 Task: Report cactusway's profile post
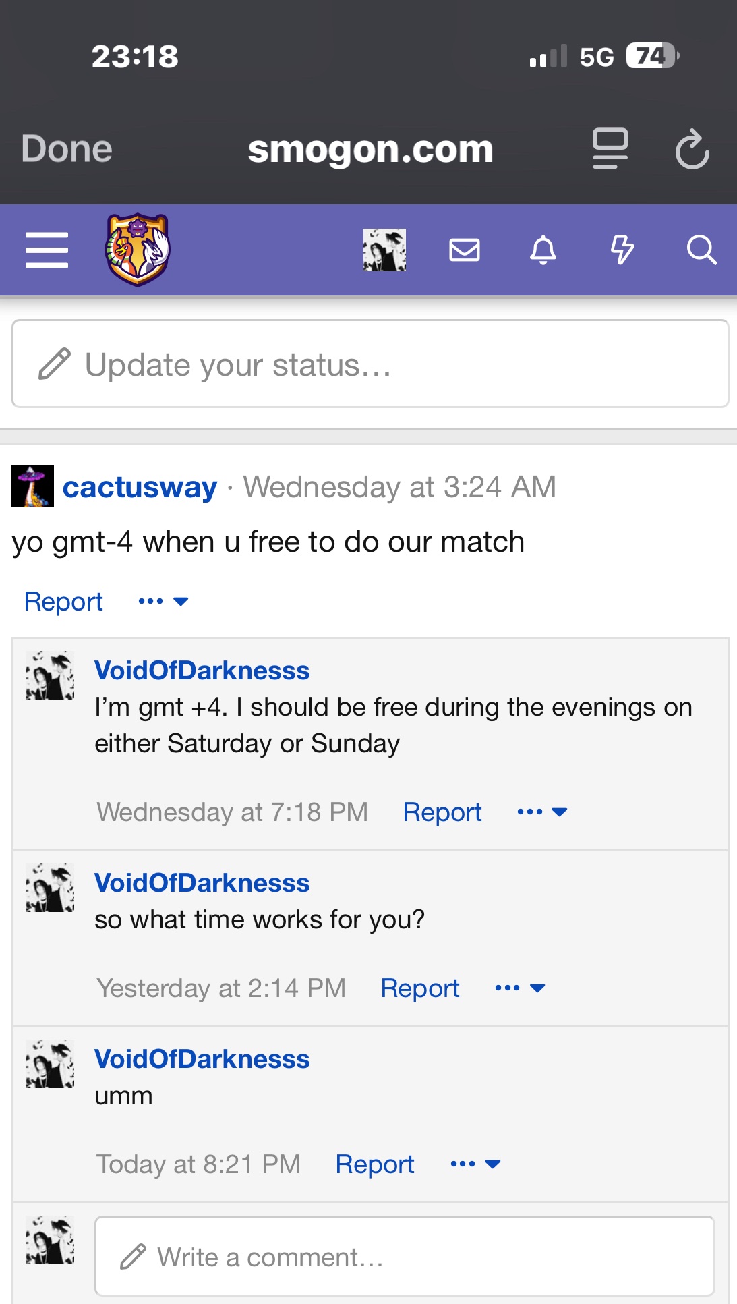[63, 601]
